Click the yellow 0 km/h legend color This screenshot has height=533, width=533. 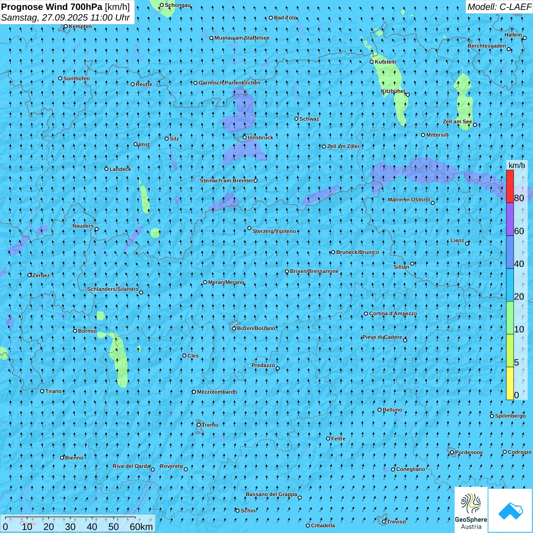click(510, 383)
